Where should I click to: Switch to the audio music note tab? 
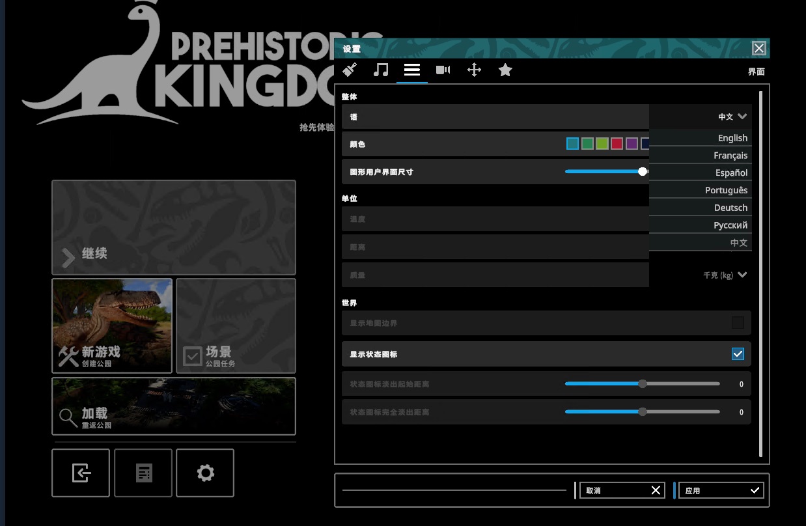pos(381,70)
